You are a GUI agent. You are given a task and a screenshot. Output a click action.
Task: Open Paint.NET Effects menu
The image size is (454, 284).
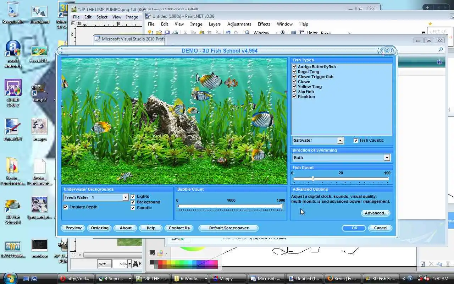264,24
